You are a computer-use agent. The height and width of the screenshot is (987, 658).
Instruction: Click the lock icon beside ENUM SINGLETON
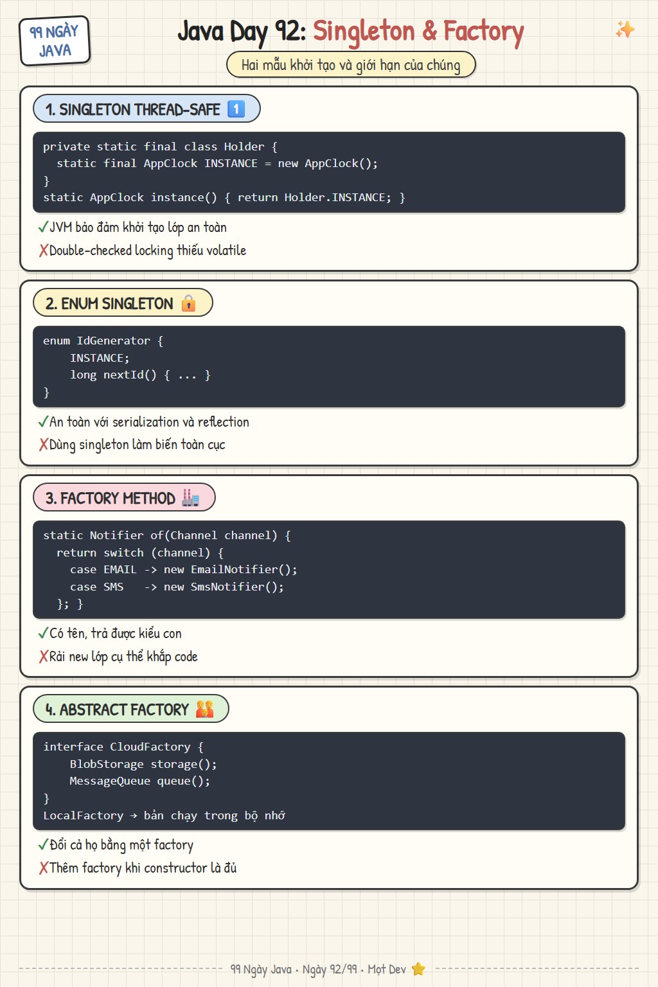click(188, 303)
